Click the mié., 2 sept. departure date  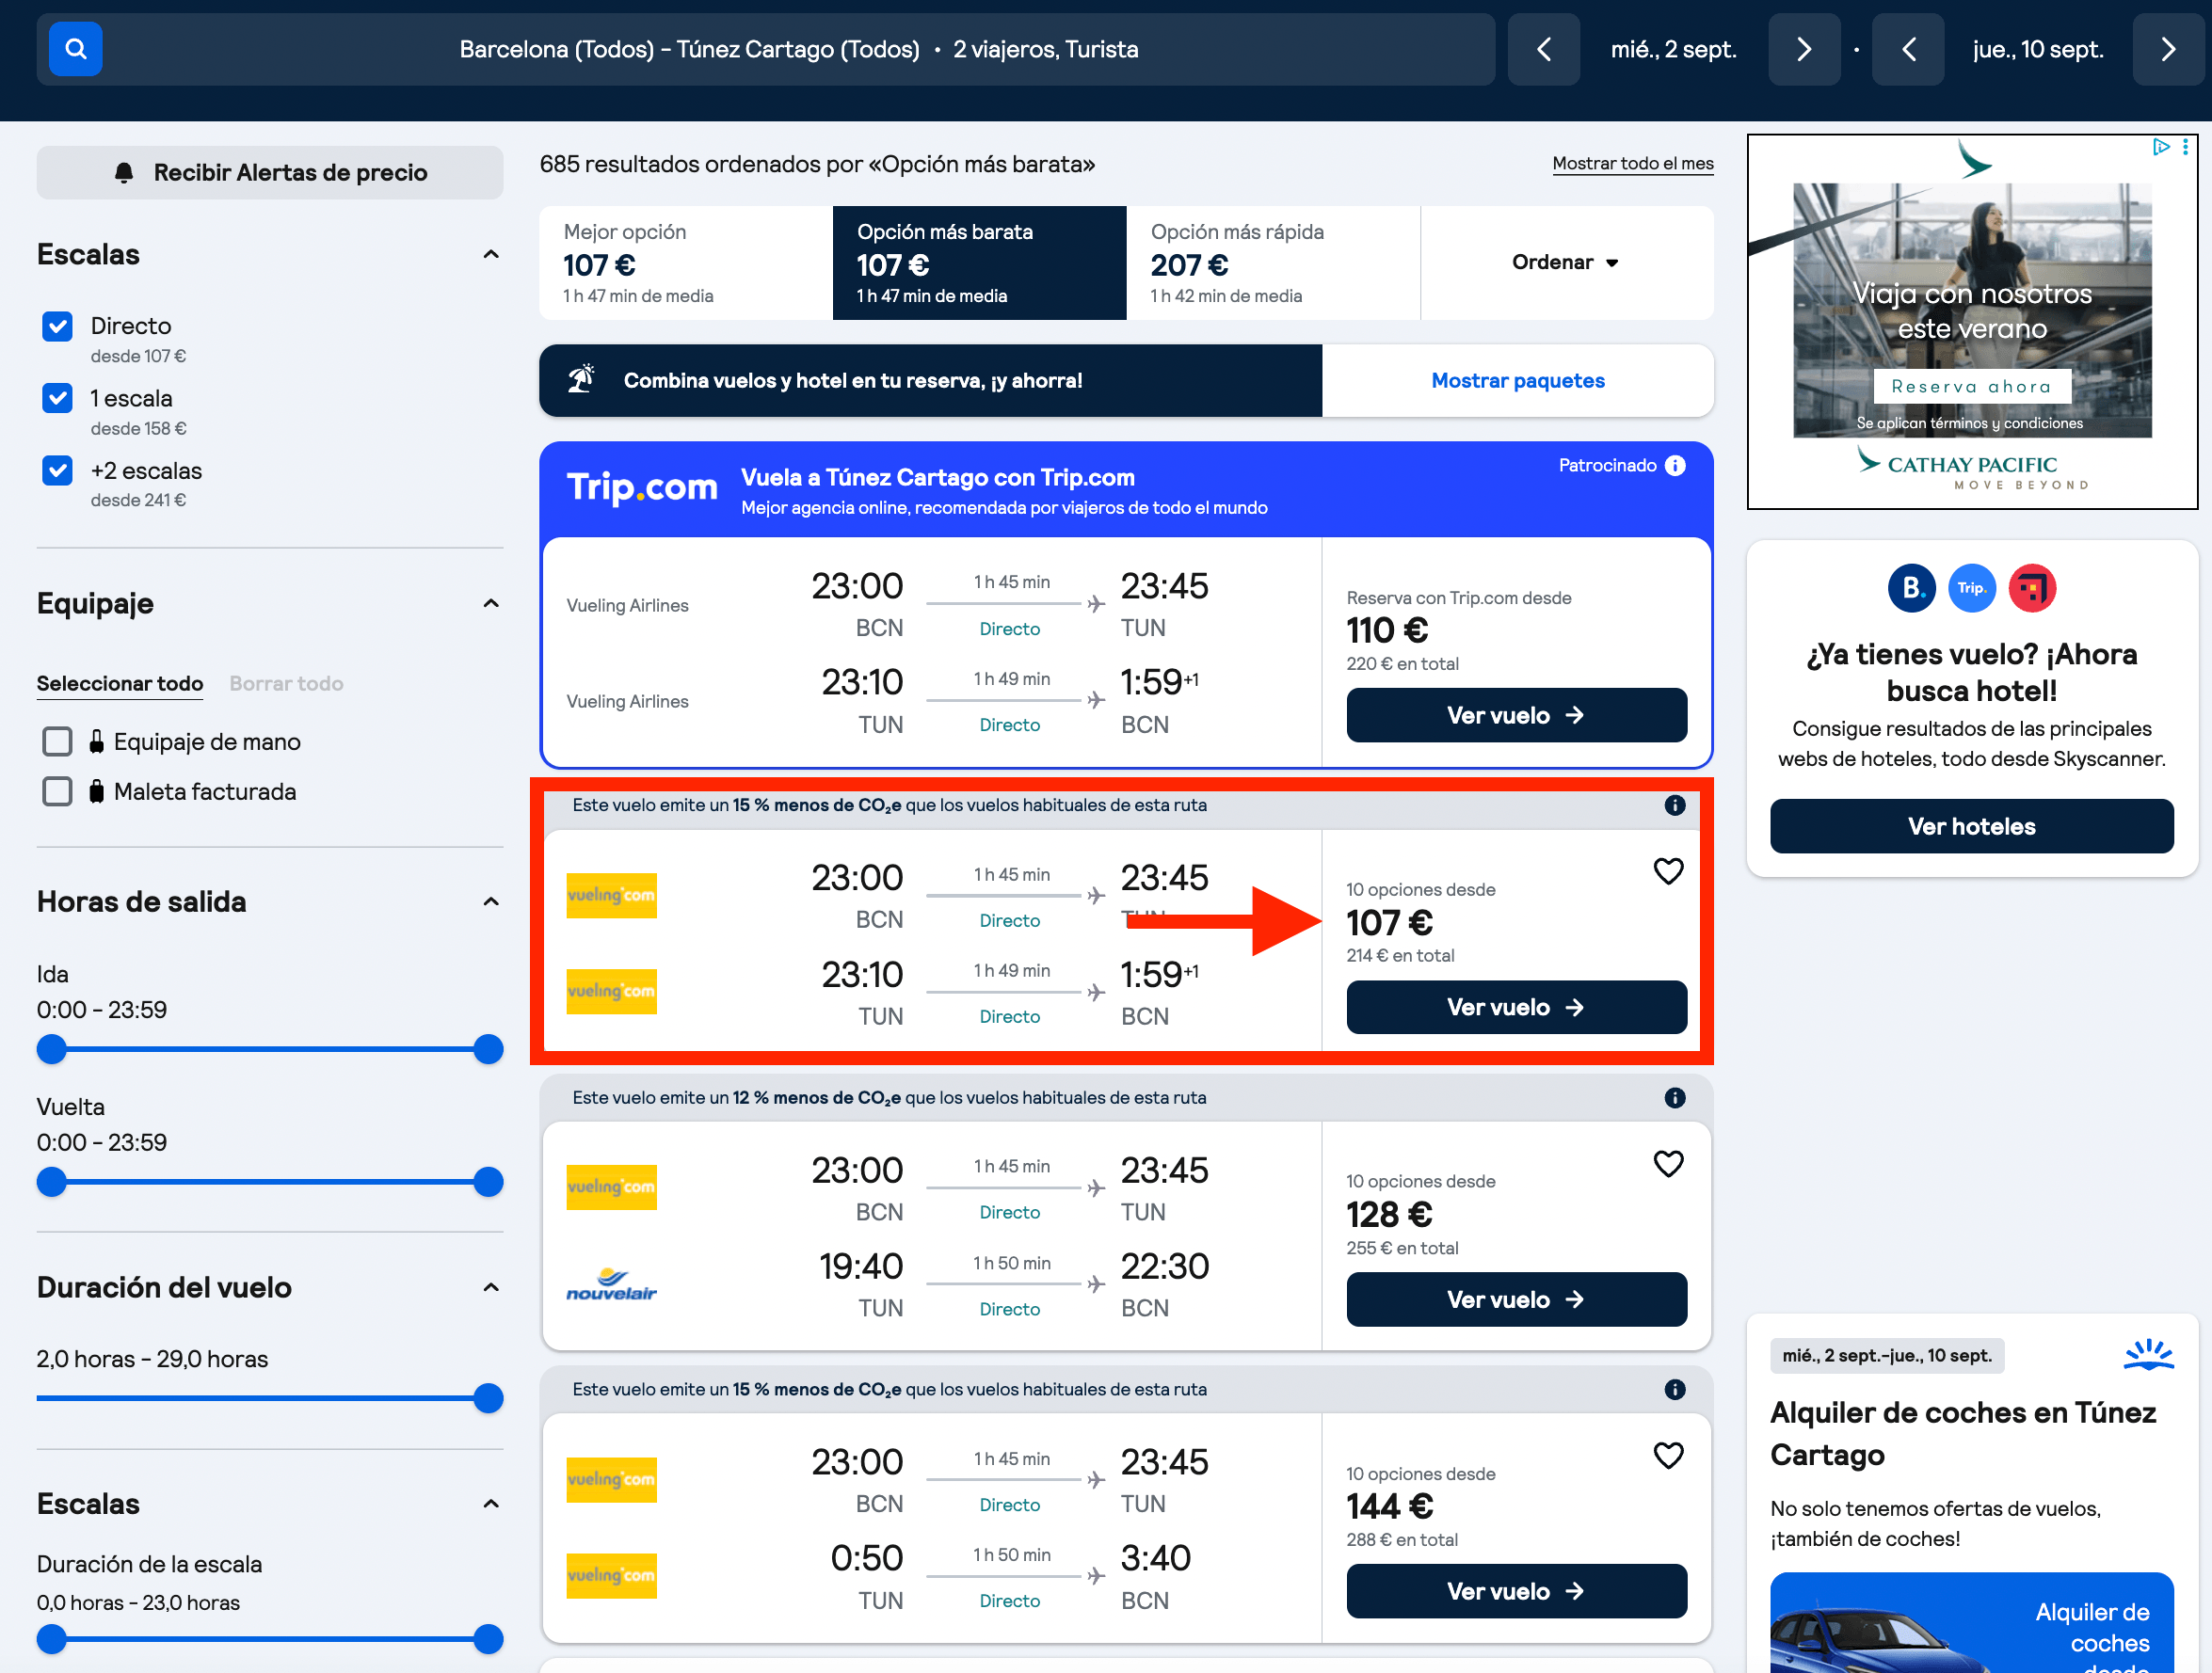1673,49
